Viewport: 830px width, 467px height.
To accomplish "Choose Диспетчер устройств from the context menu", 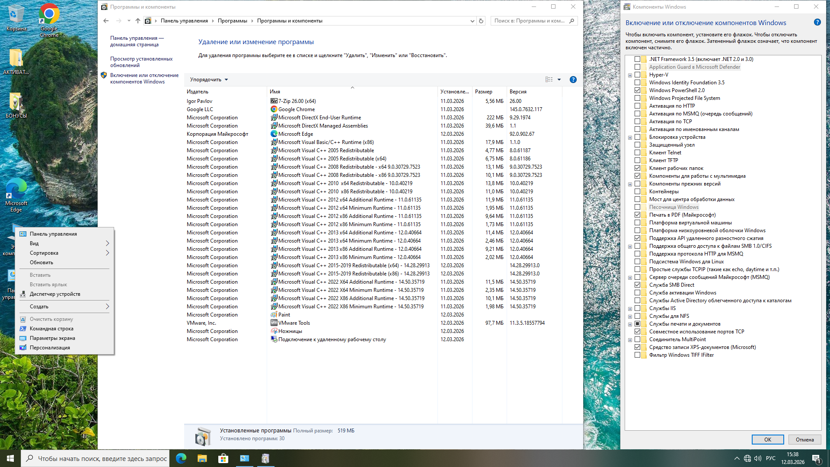I will (55, 294).
